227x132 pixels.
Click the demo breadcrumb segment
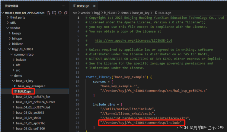point(124,13)
